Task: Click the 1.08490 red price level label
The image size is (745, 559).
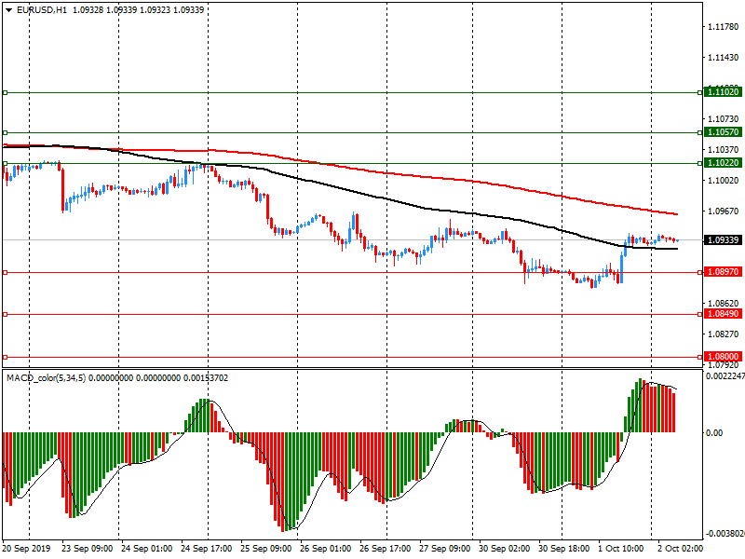Action: point(723,314)
